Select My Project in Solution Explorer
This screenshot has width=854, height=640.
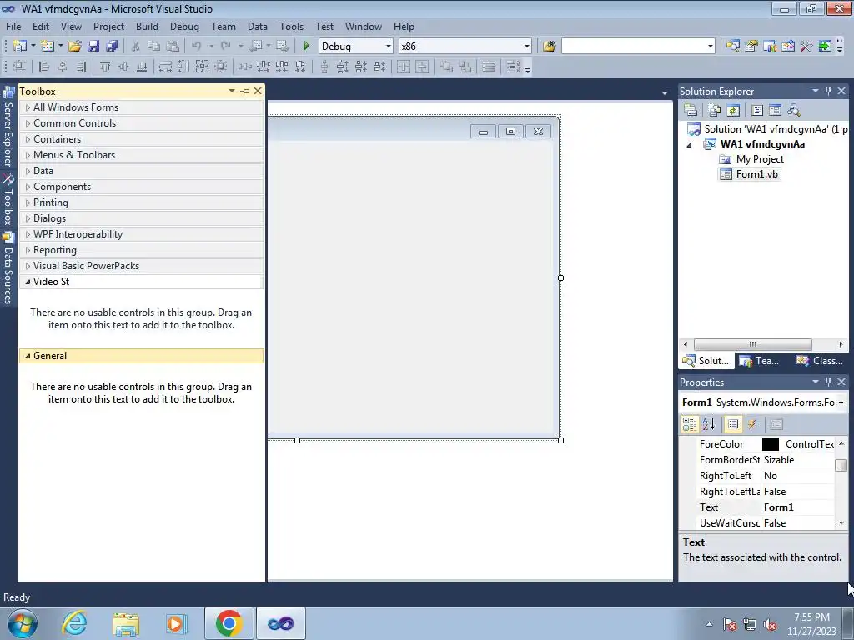(x=751, y=159)
